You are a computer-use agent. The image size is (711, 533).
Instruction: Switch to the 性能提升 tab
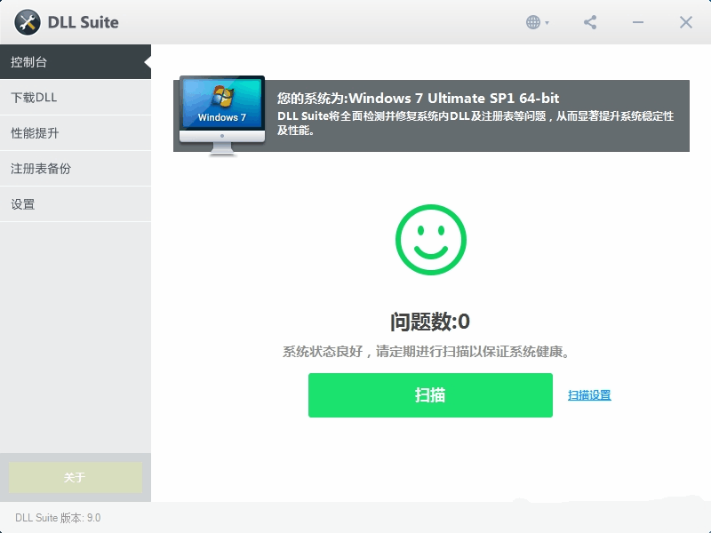click(76, 132)
